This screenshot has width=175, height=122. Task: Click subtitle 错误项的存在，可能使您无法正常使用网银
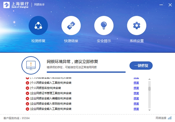(x=72, y=67)
